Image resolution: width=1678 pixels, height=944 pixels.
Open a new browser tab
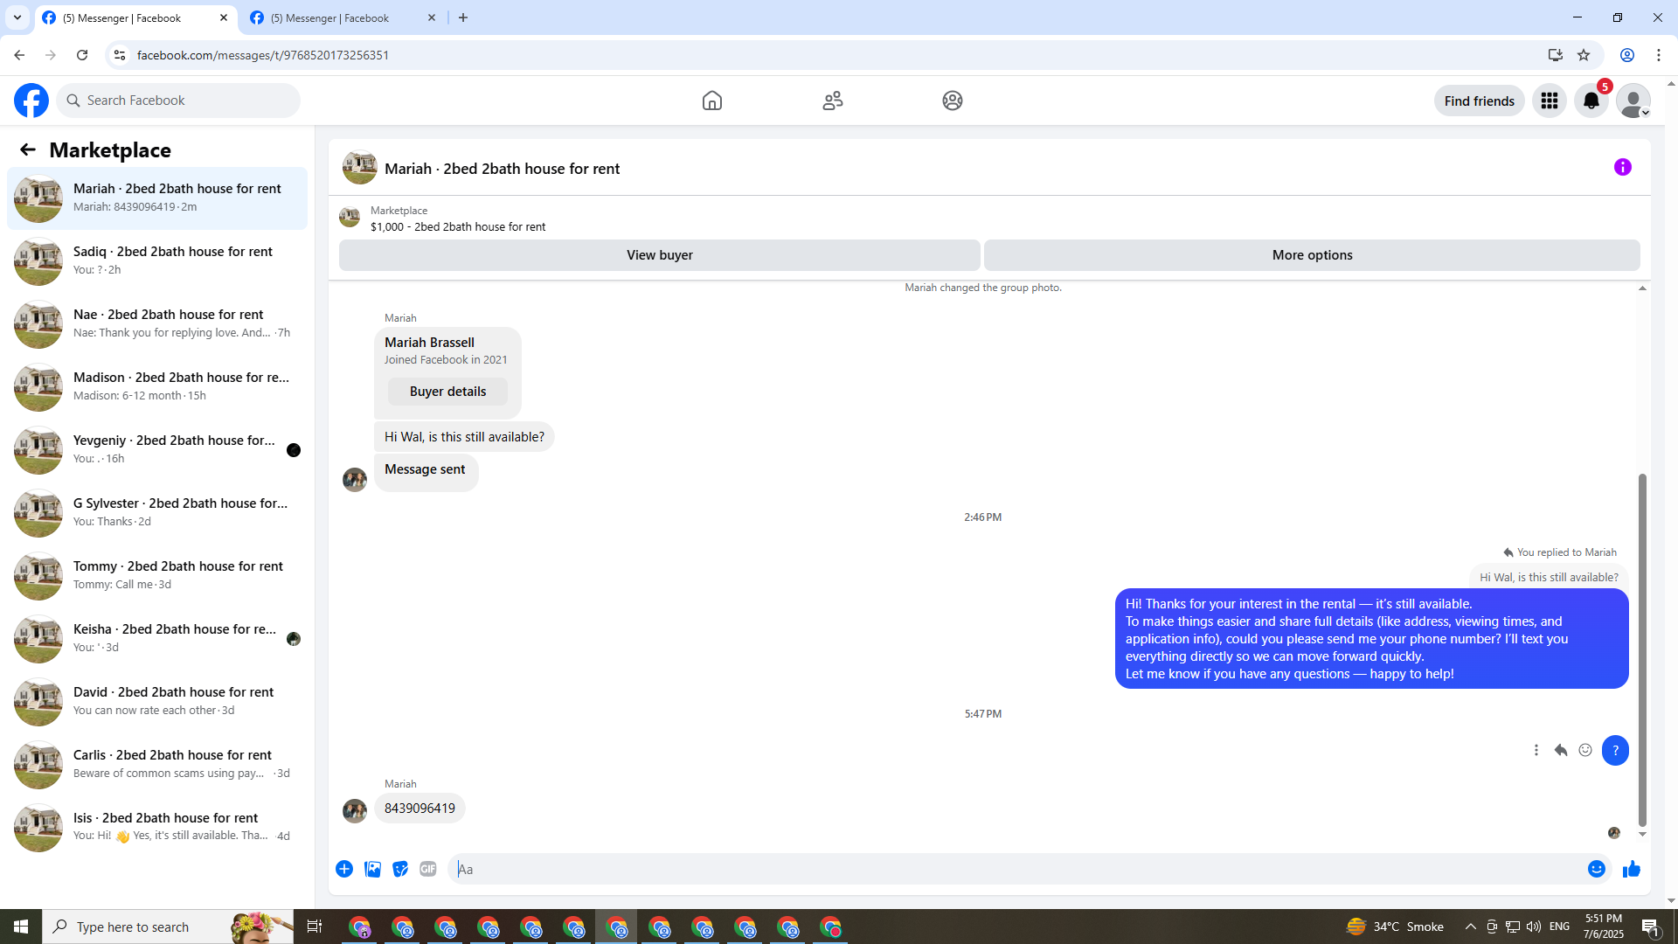(463, 17)
